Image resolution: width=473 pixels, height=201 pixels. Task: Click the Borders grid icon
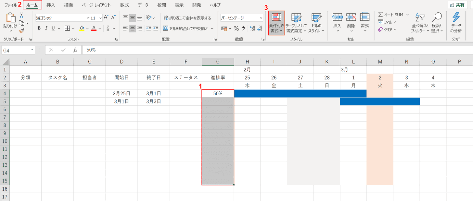[x=67, y=28]
